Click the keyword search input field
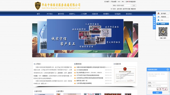 (122, 6)
